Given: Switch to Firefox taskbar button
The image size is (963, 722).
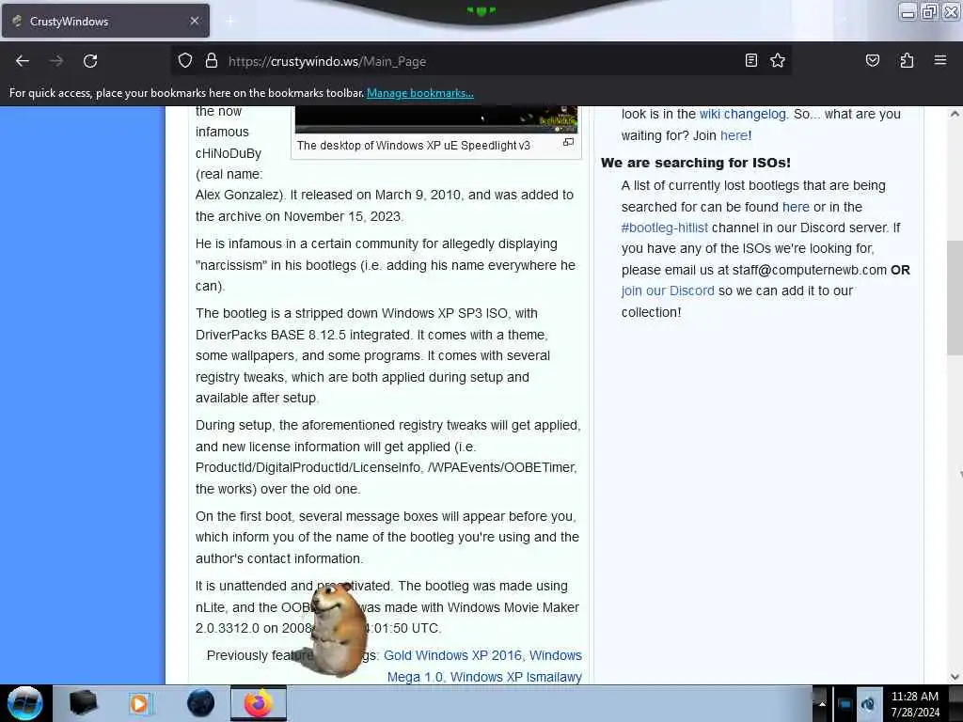Looking at the screenshot, I should 259,703.
